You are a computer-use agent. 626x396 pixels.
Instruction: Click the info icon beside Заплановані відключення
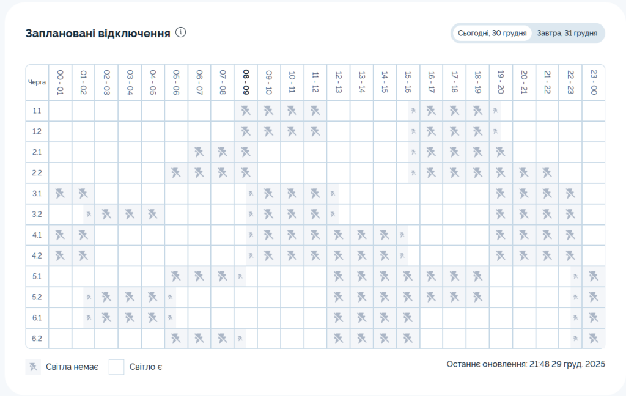(180, 32)
